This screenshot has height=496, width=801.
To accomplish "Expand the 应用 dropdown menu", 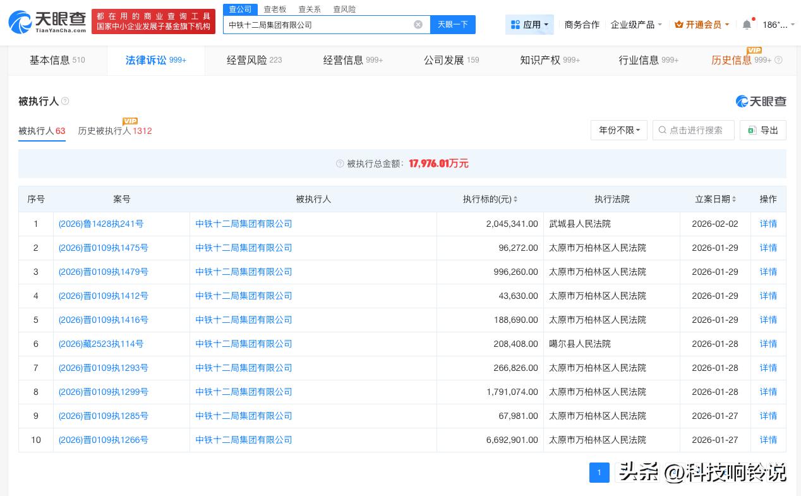I will click(x=529, y=25).
